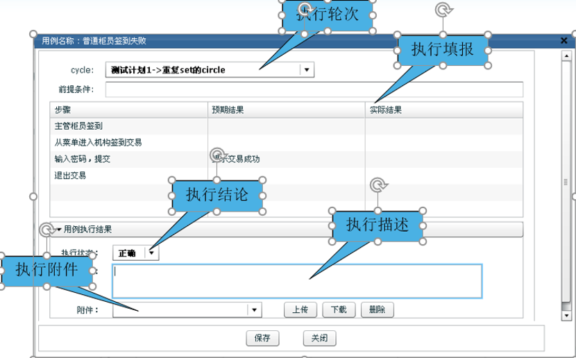Open the 执行状态 dropdown showing 正确

(152, 253)
